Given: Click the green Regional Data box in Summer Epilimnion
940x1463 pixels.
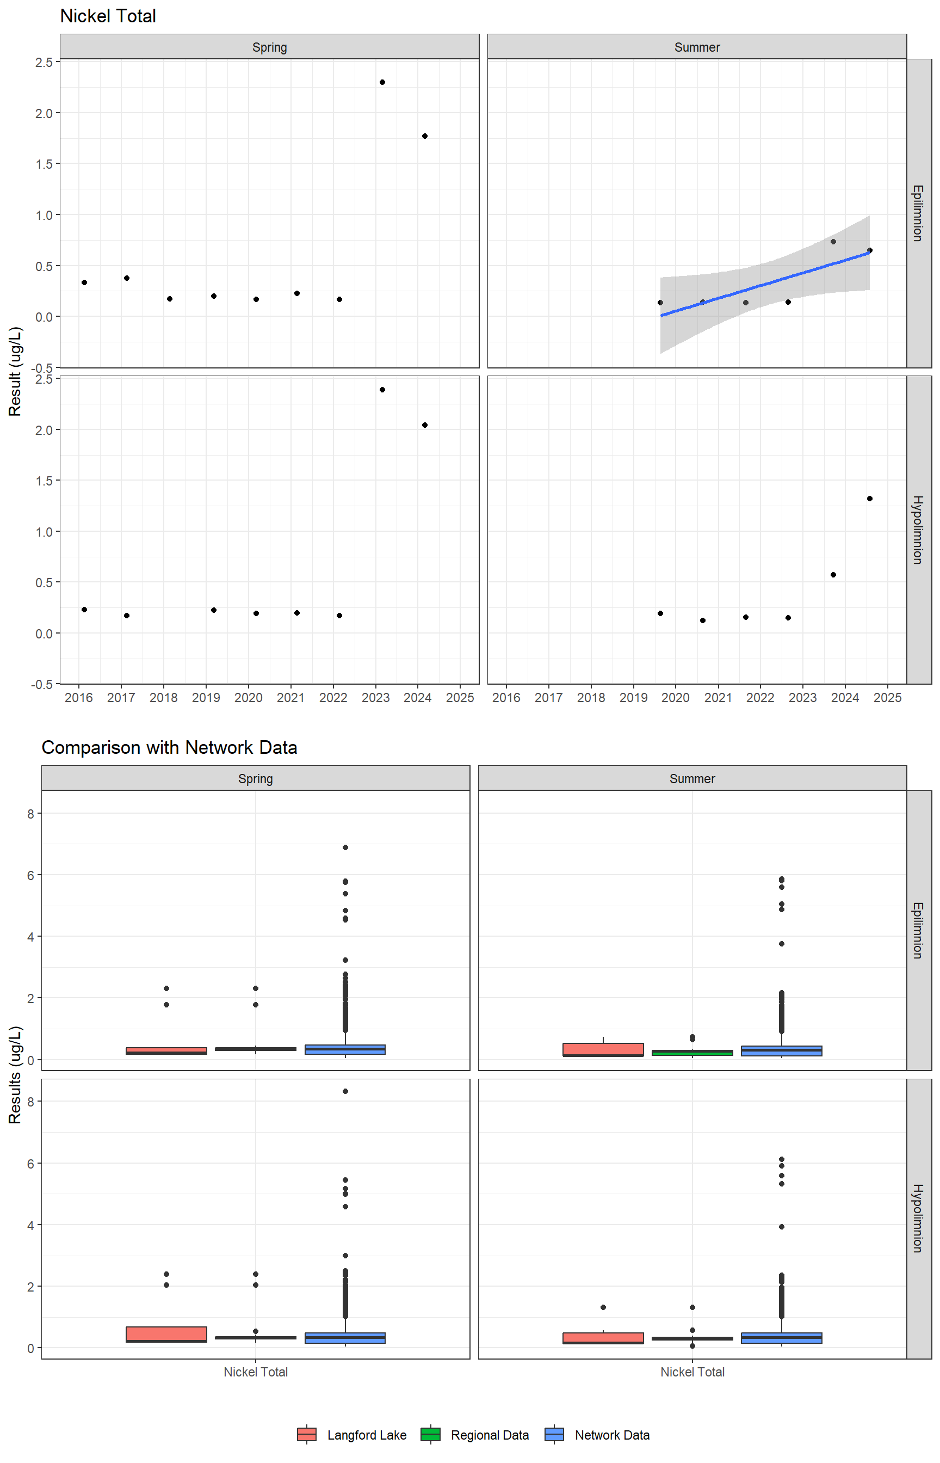Looking at the screenshot, I should pos(692,1053).
